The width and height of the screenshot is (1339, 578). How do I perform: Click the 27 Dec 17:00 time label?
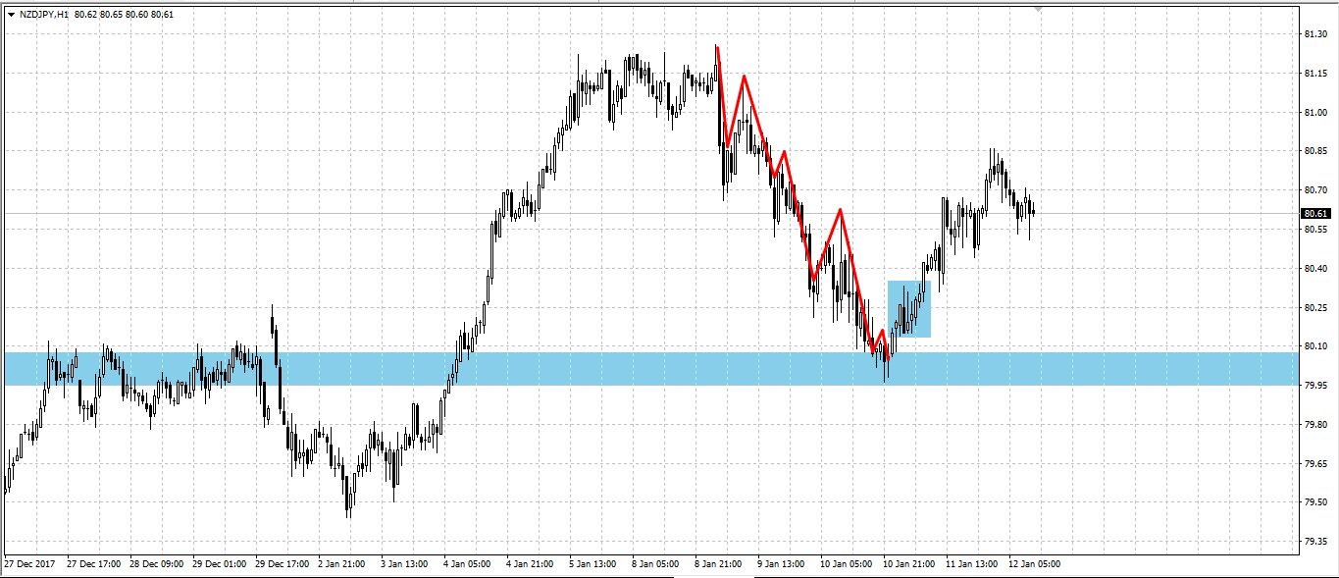(93, 564)
